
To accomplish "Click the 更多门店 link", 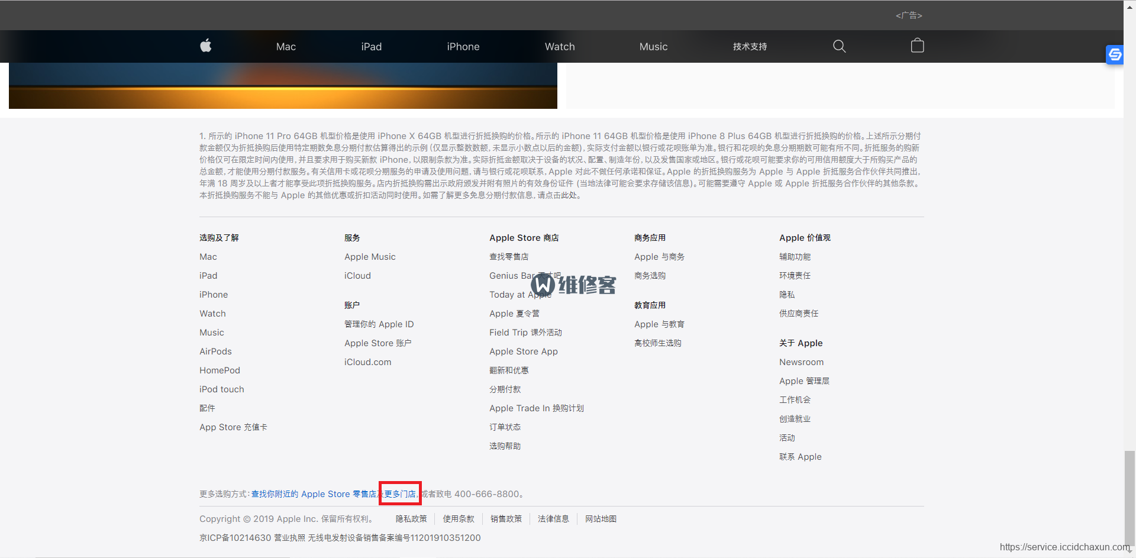I will (x=400, y=494).
